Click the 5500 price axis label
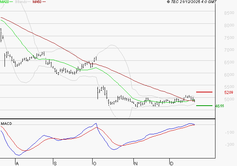237x166 pixels. 229,87
